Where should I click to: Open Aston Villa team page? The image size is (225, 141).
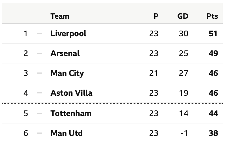click(x=71, y=93)
